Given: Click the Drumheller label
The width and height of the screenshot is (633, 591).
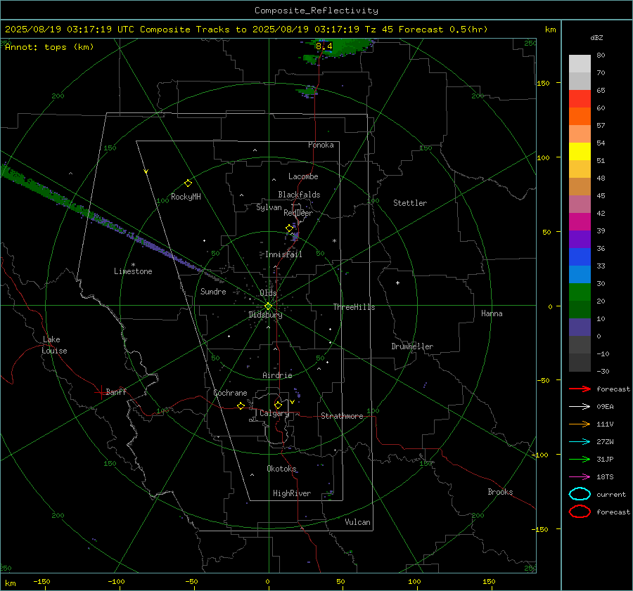Looking at the screenshot, I should tap(412, 346).
